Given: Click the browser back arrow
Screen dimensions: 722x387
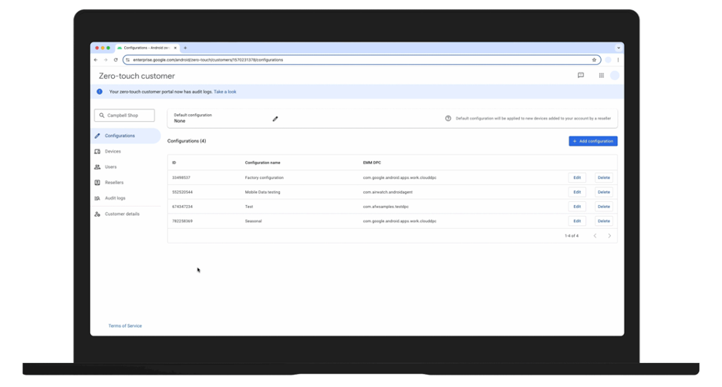Looking at the screenshot, I should pyautogui.click(x=96, y=60).
